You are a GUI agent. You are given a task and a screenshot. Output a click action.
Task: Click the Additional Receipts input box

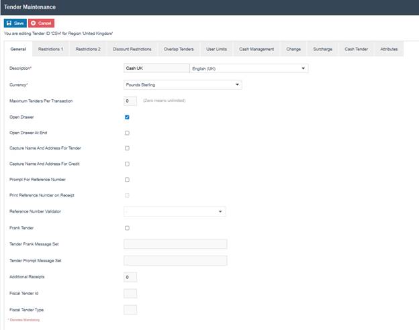click(x=131, y=277)
